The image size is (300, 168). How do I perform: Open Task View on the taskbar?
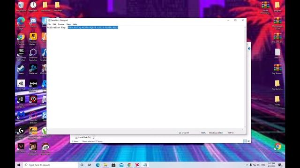tap(90, 165)
